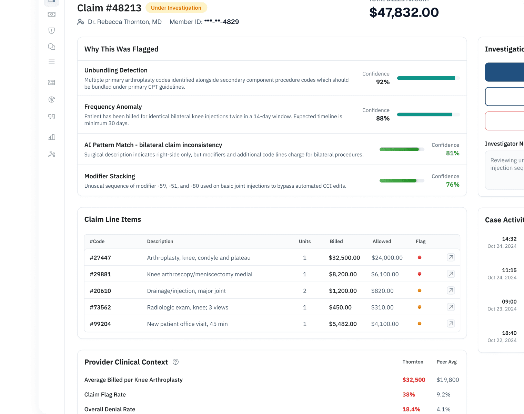Image resolution: width=524 pixels, height=414 pixels.
Task: Click the Description column header
Action: (160, 241)
